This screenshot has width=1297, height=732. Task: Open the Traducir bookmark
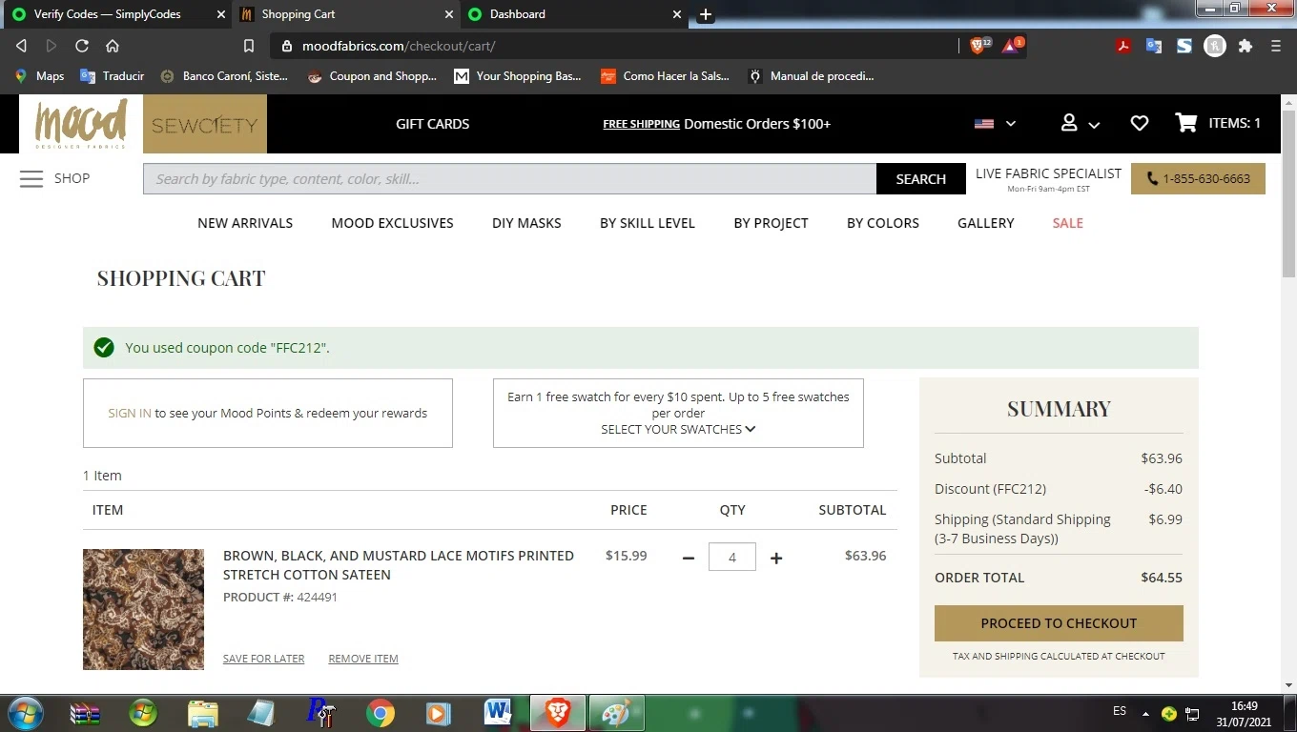(113, 76)
